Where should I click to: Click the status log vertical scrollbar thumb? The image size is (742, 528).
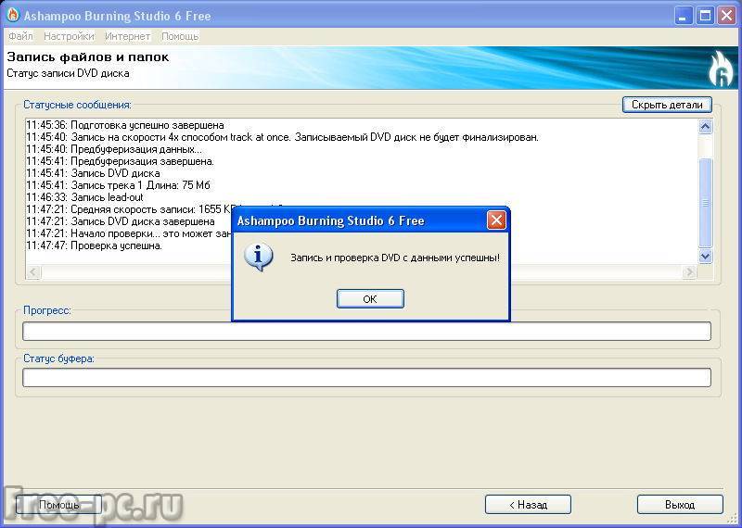pos(705,202)
